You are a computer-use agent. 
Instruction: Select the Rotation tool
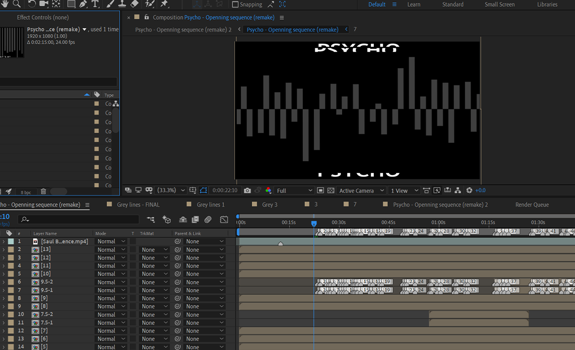coord(32,4)
